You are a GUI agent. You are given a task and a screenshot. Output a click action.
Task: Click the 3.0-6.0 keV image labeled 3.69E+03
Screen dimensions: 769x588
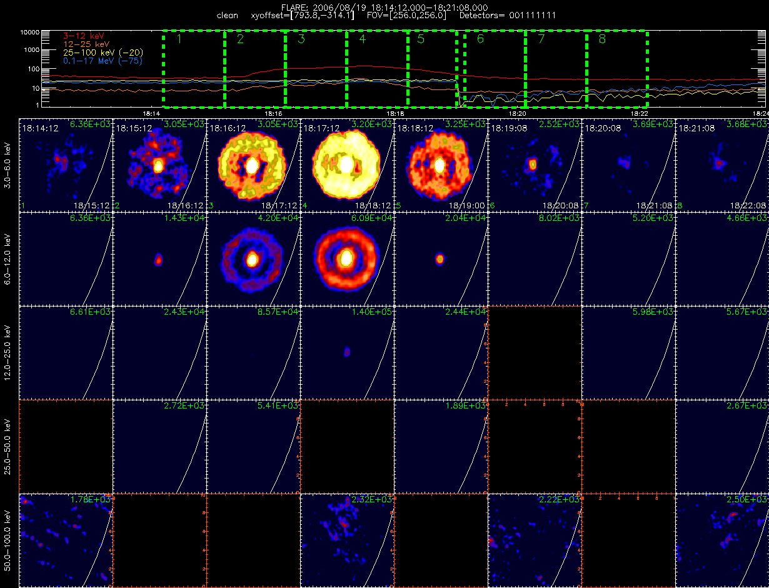click(x=629, y=165)
